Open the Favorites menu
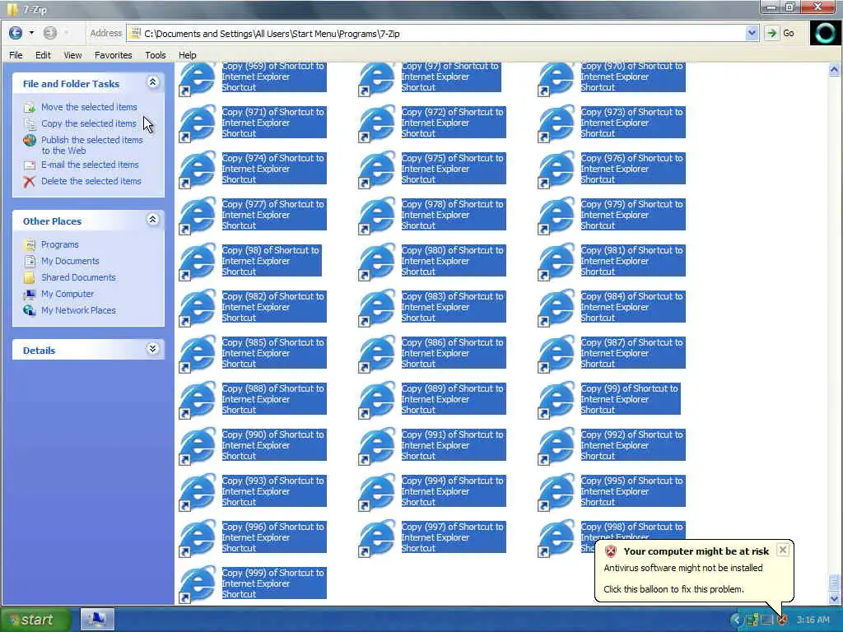The height and width of the screenshot is (632, 843). tap(113, 55)
